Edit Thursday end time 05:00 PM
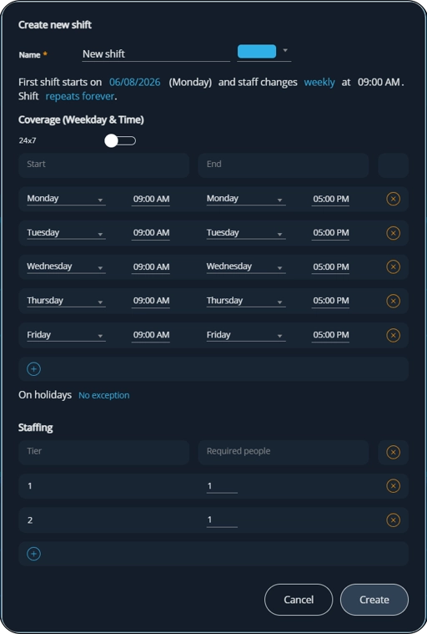 (330, 301)
